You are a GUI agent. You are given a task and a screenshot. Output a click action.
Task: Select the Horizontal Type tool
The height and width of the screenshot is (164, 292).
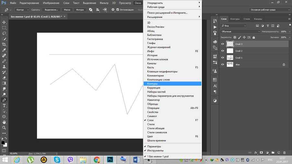pyautogui.click(x=4, y=105)
